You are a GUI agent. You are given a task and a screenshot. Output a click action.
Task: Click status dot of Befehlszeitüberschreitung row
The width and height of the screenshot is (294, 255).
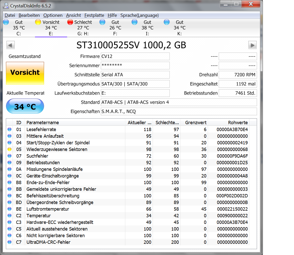click(9, 196)
